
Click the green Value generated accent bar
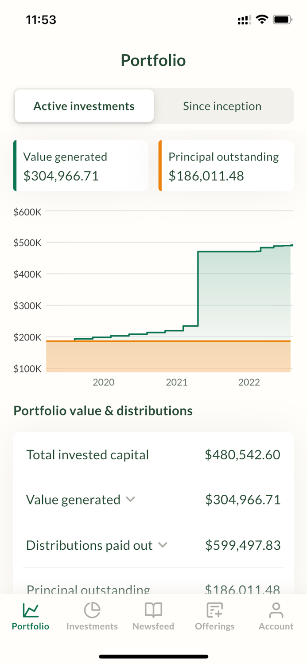16,165
